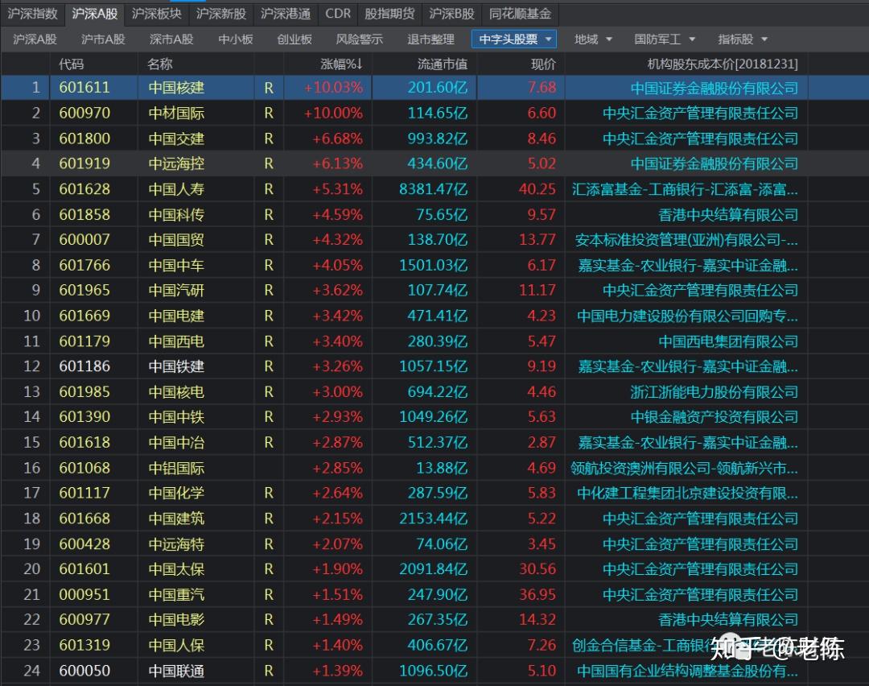Expand the 地域 dropdown
869x686 pixels.
[593, 39]
